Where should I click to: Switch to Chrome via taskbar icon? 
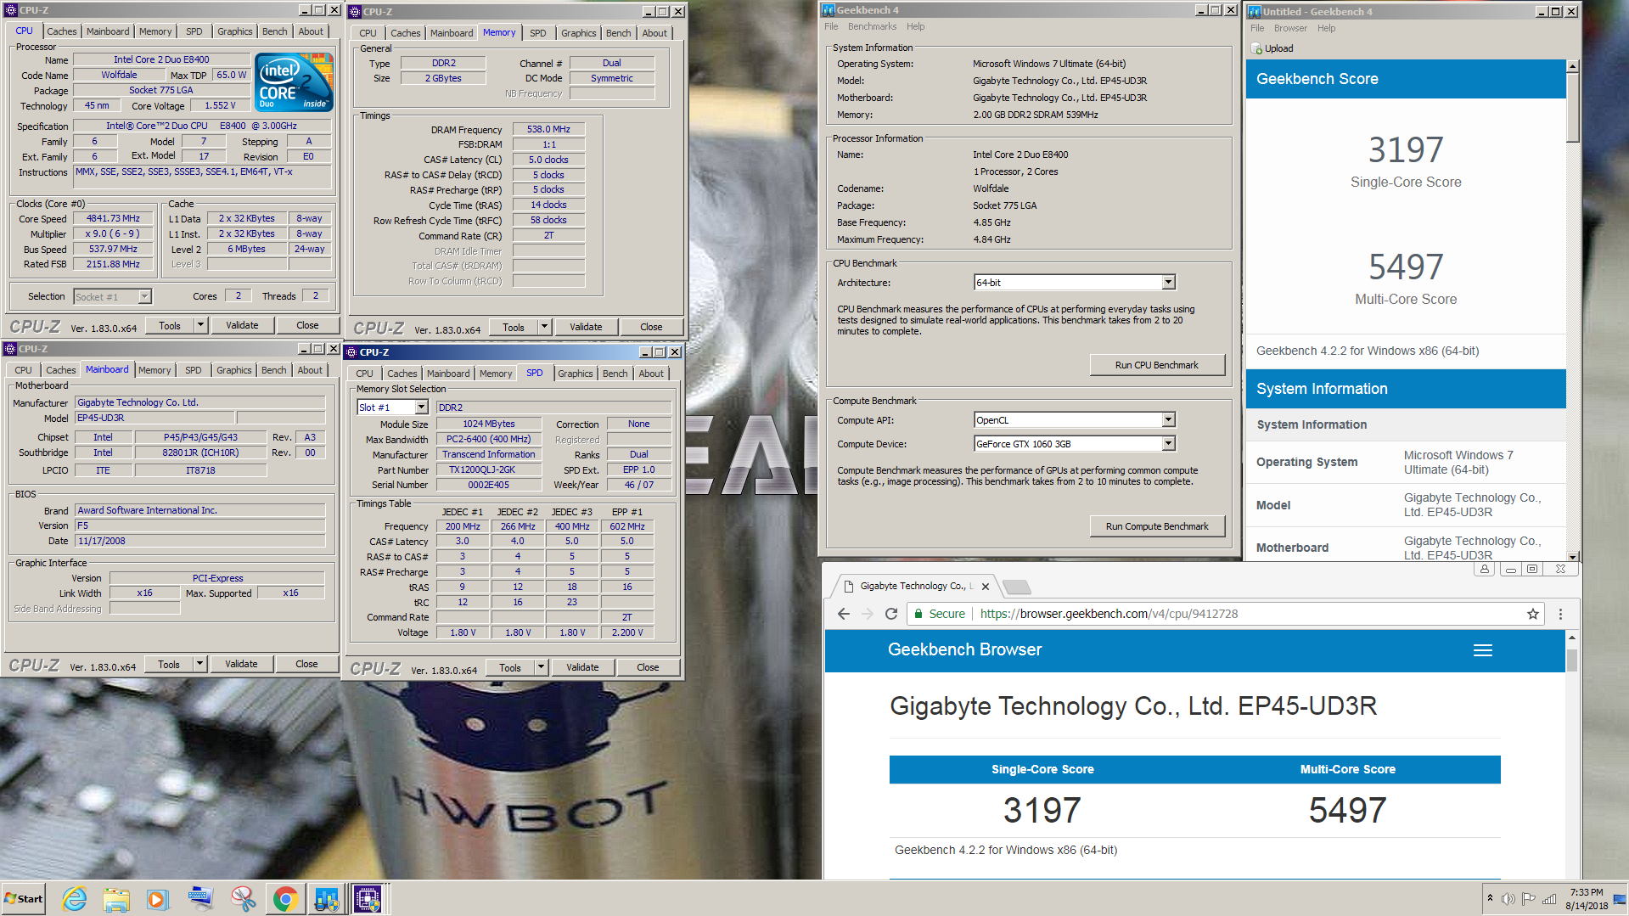pyautogui.click(x=285, y=899)
